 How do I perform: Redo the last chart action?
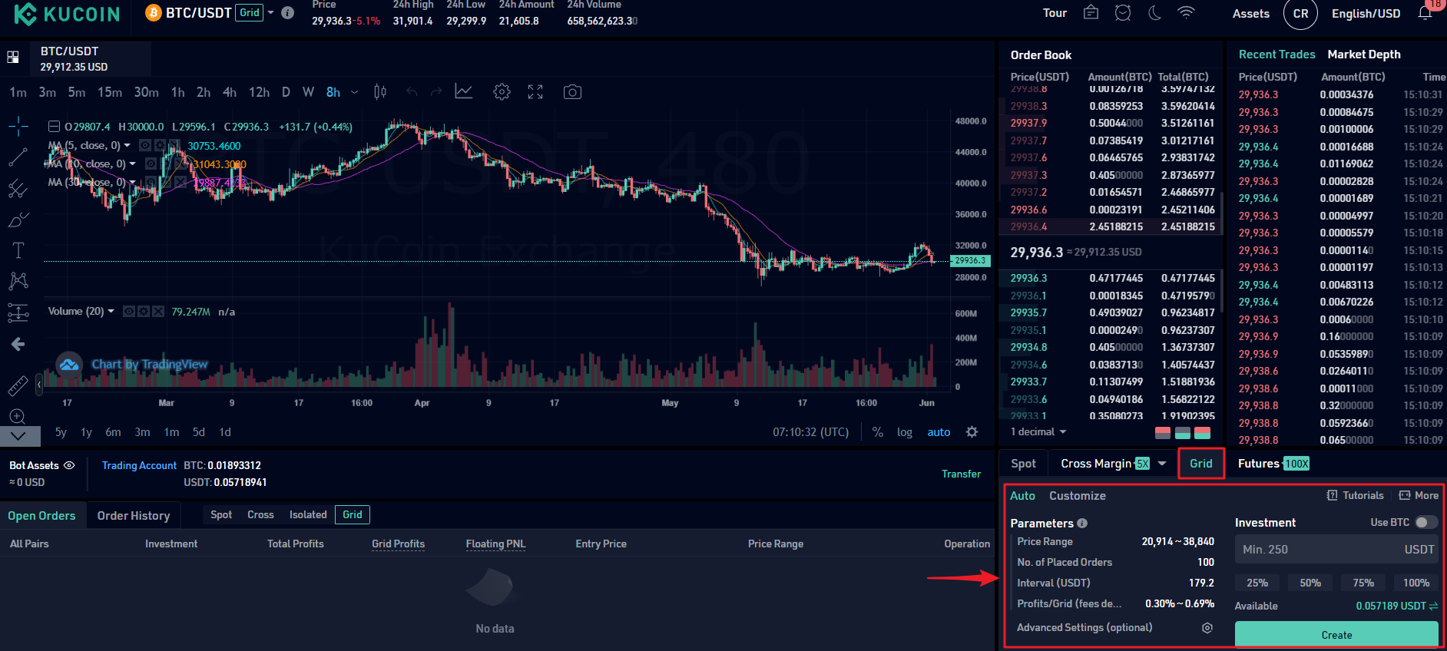point(436,92)
